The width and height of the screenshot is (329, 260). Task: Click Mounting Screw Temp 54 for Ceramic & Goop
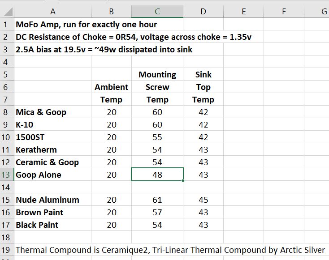click(157, 162)
